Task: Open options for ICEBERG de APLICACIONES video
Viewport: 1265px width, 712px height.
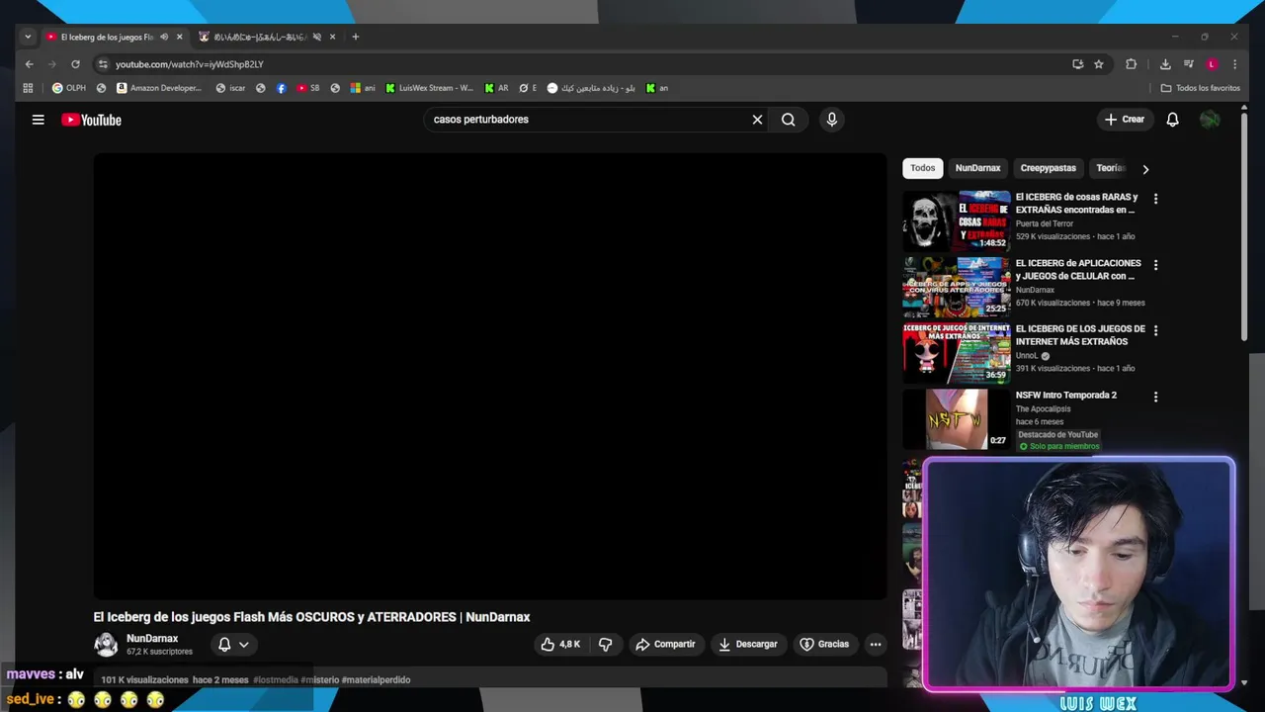Action: tap(1155, 265)
